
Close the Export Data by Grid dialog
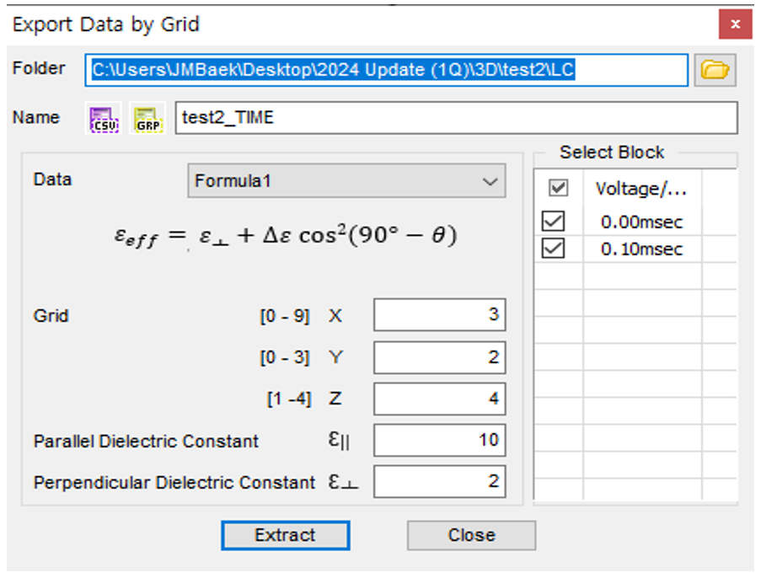click(735, 24)
